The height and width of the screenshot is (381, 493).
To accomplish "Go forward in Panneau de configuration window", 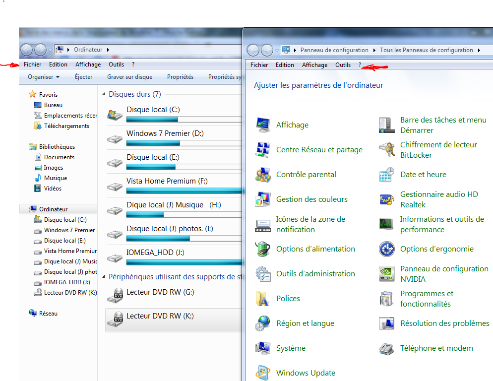I will (267, 50).
